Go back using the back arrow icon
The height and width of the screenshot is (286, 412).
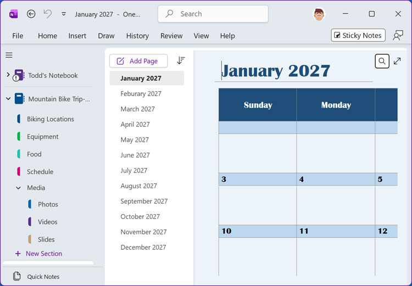coord(31,14)
